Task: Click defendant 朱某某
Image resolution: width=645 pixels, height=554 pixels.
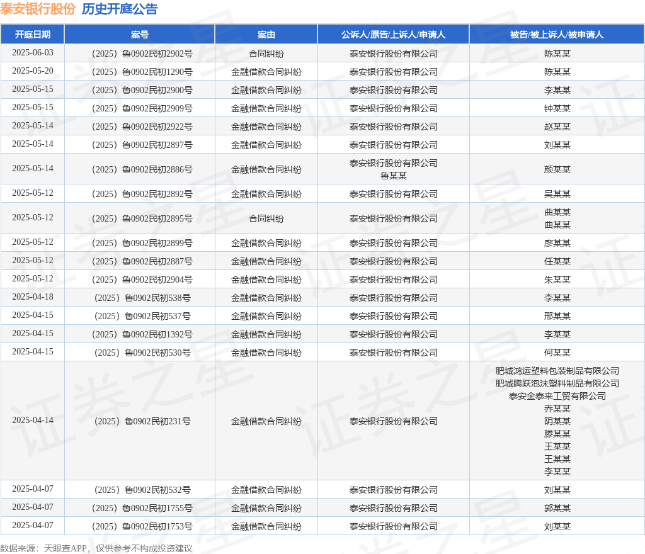Action: (557, 280)
